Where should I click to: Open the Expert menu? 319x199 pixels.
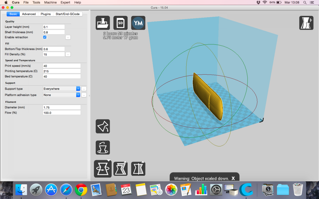[65, 2]
